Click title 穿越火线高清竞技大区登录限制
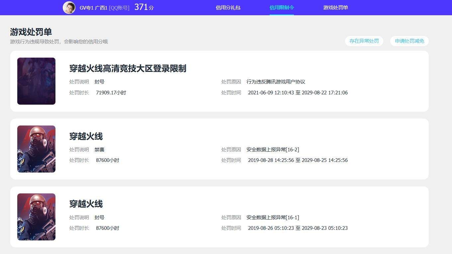This screenshot has height=254, width=452. coord(128,69)
